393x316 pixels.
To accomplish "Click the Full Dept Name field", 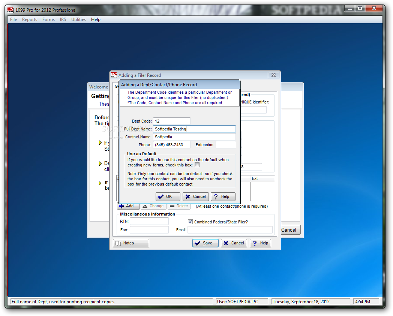I will pyautogui.click(x=195, y=129).
